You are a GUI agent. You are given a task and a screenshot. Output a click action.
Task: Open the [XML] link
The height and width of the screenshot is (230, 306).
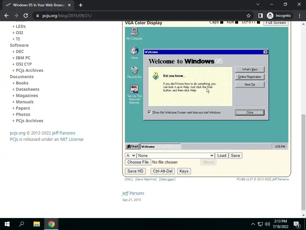coord(129,179)
